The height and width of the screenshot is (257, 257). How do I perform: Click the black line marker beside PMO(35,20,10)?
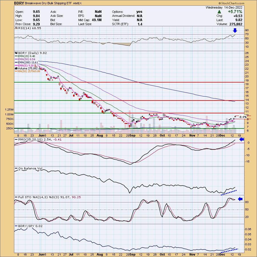tap(16, 139)
